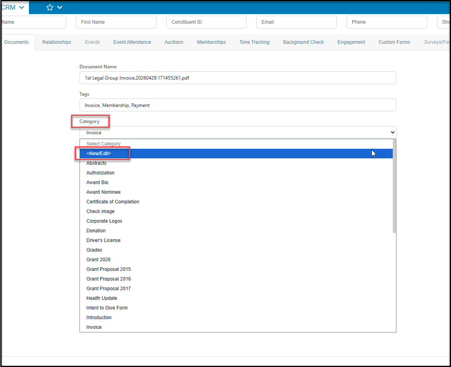
Task: Pick the Introduction category
Action: click(x=236, y=318)
